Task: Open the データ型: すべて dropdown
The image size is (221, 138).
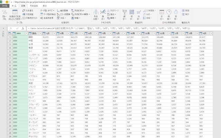Action: click(x=47, y=11)
